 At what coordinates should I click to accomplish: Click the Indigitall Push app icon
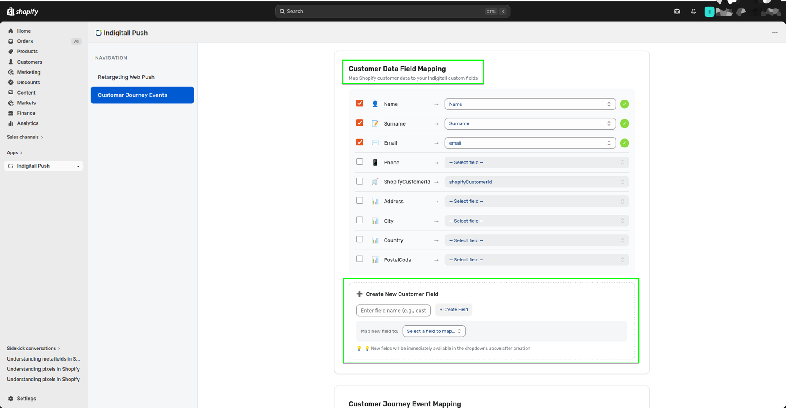(11, 166)
